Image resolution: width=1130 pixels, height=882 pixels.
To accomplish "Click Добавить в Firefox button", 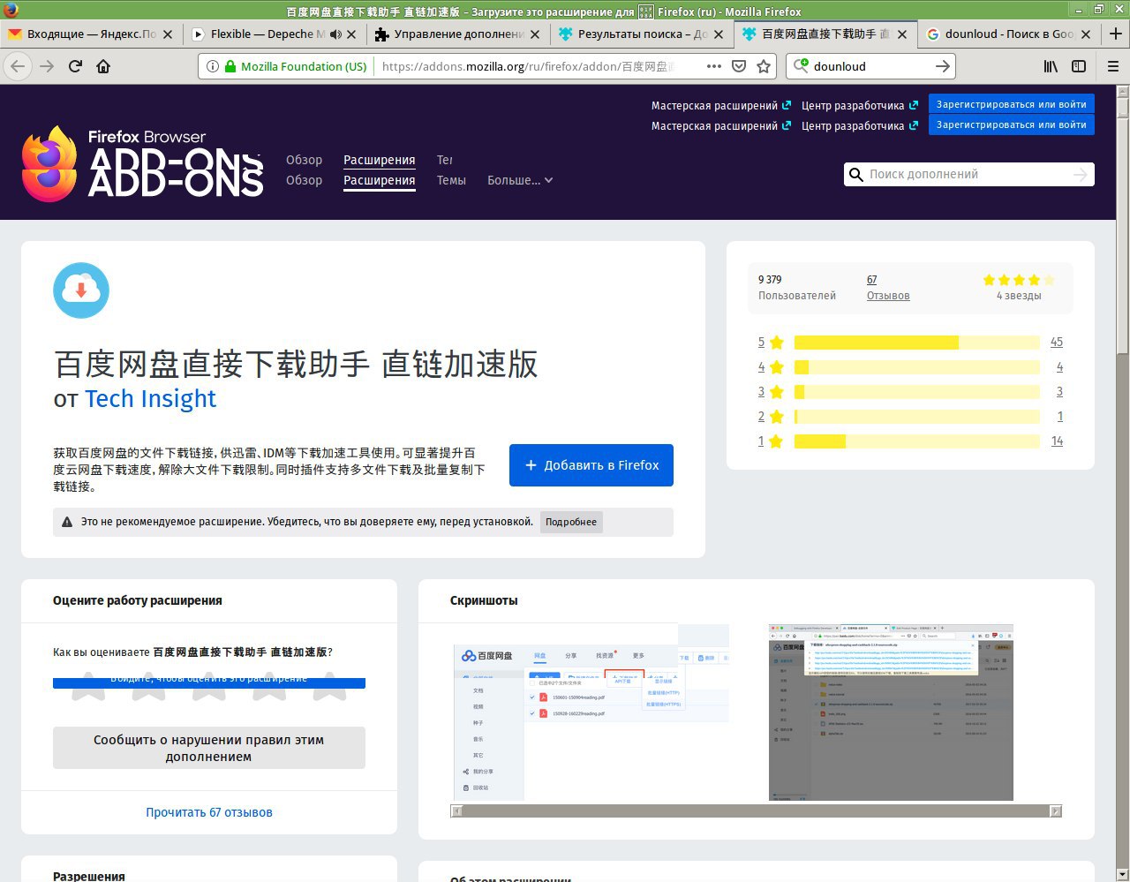I will click(591, 465).
